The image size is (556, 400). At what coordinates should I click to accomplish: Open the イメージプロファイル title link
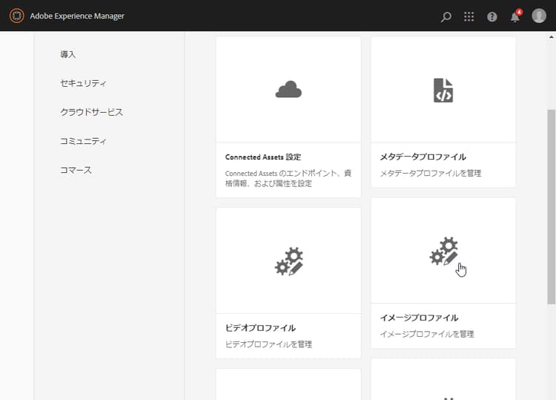point(419,318)
